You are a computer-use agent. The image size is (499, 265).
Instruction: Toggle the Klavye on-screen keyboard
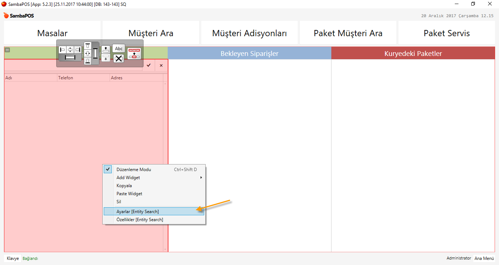[x=13, y=258]
